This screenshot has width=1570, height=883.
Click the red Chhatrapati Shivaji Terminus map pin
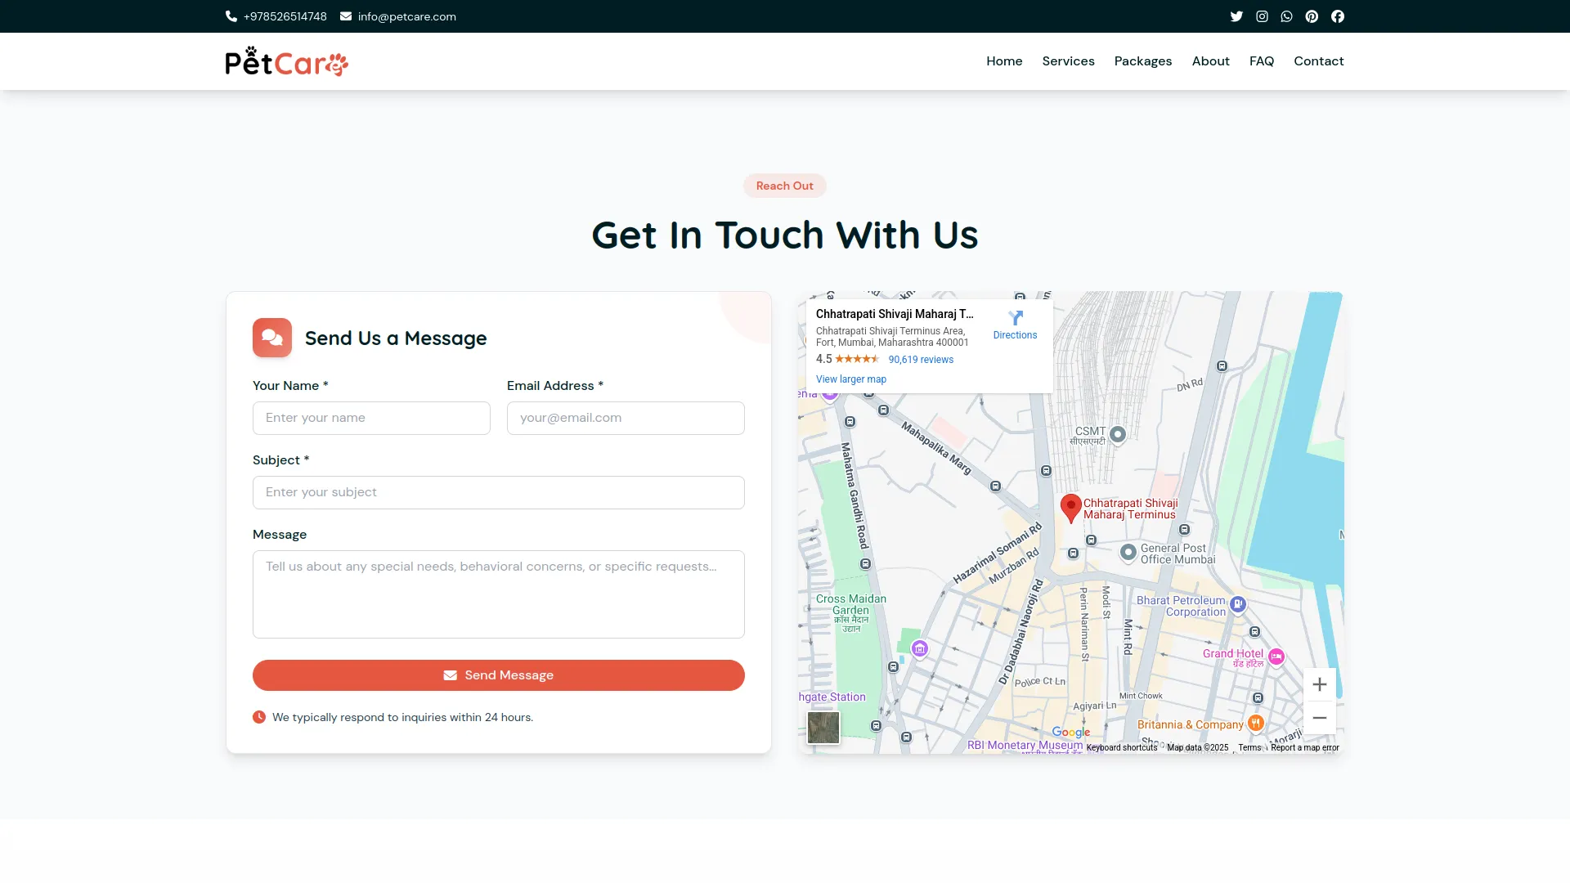click(1070, 507)
